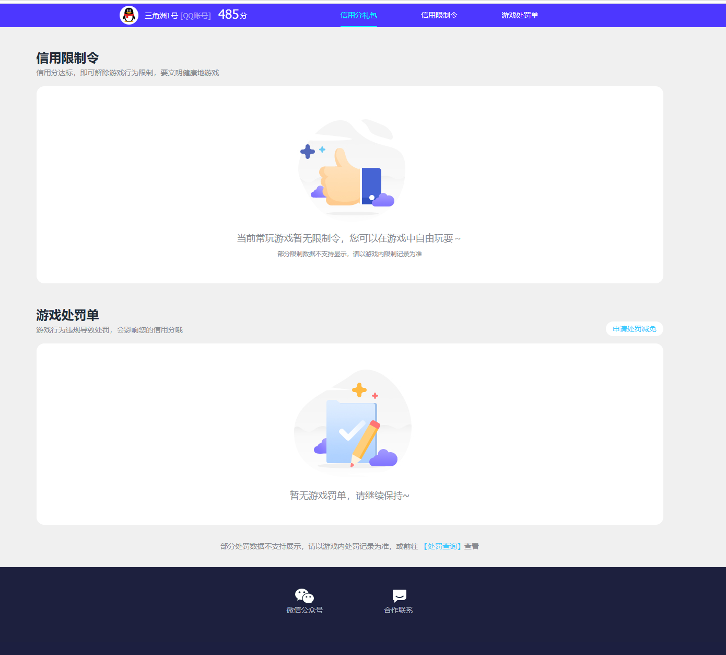726x655 pixels.
Task: Click the text 暂无游戏罚单，请继续保持~
Action: [349, 496]
